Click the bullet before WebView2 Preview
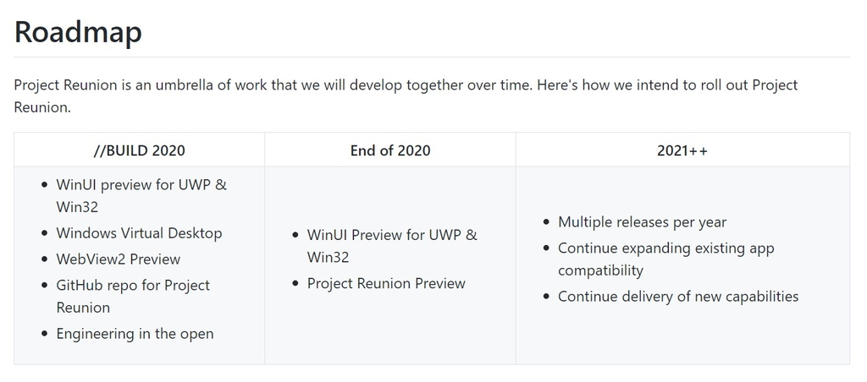The image size is (867, 382). pyautogui.click(x=44, y=259)
